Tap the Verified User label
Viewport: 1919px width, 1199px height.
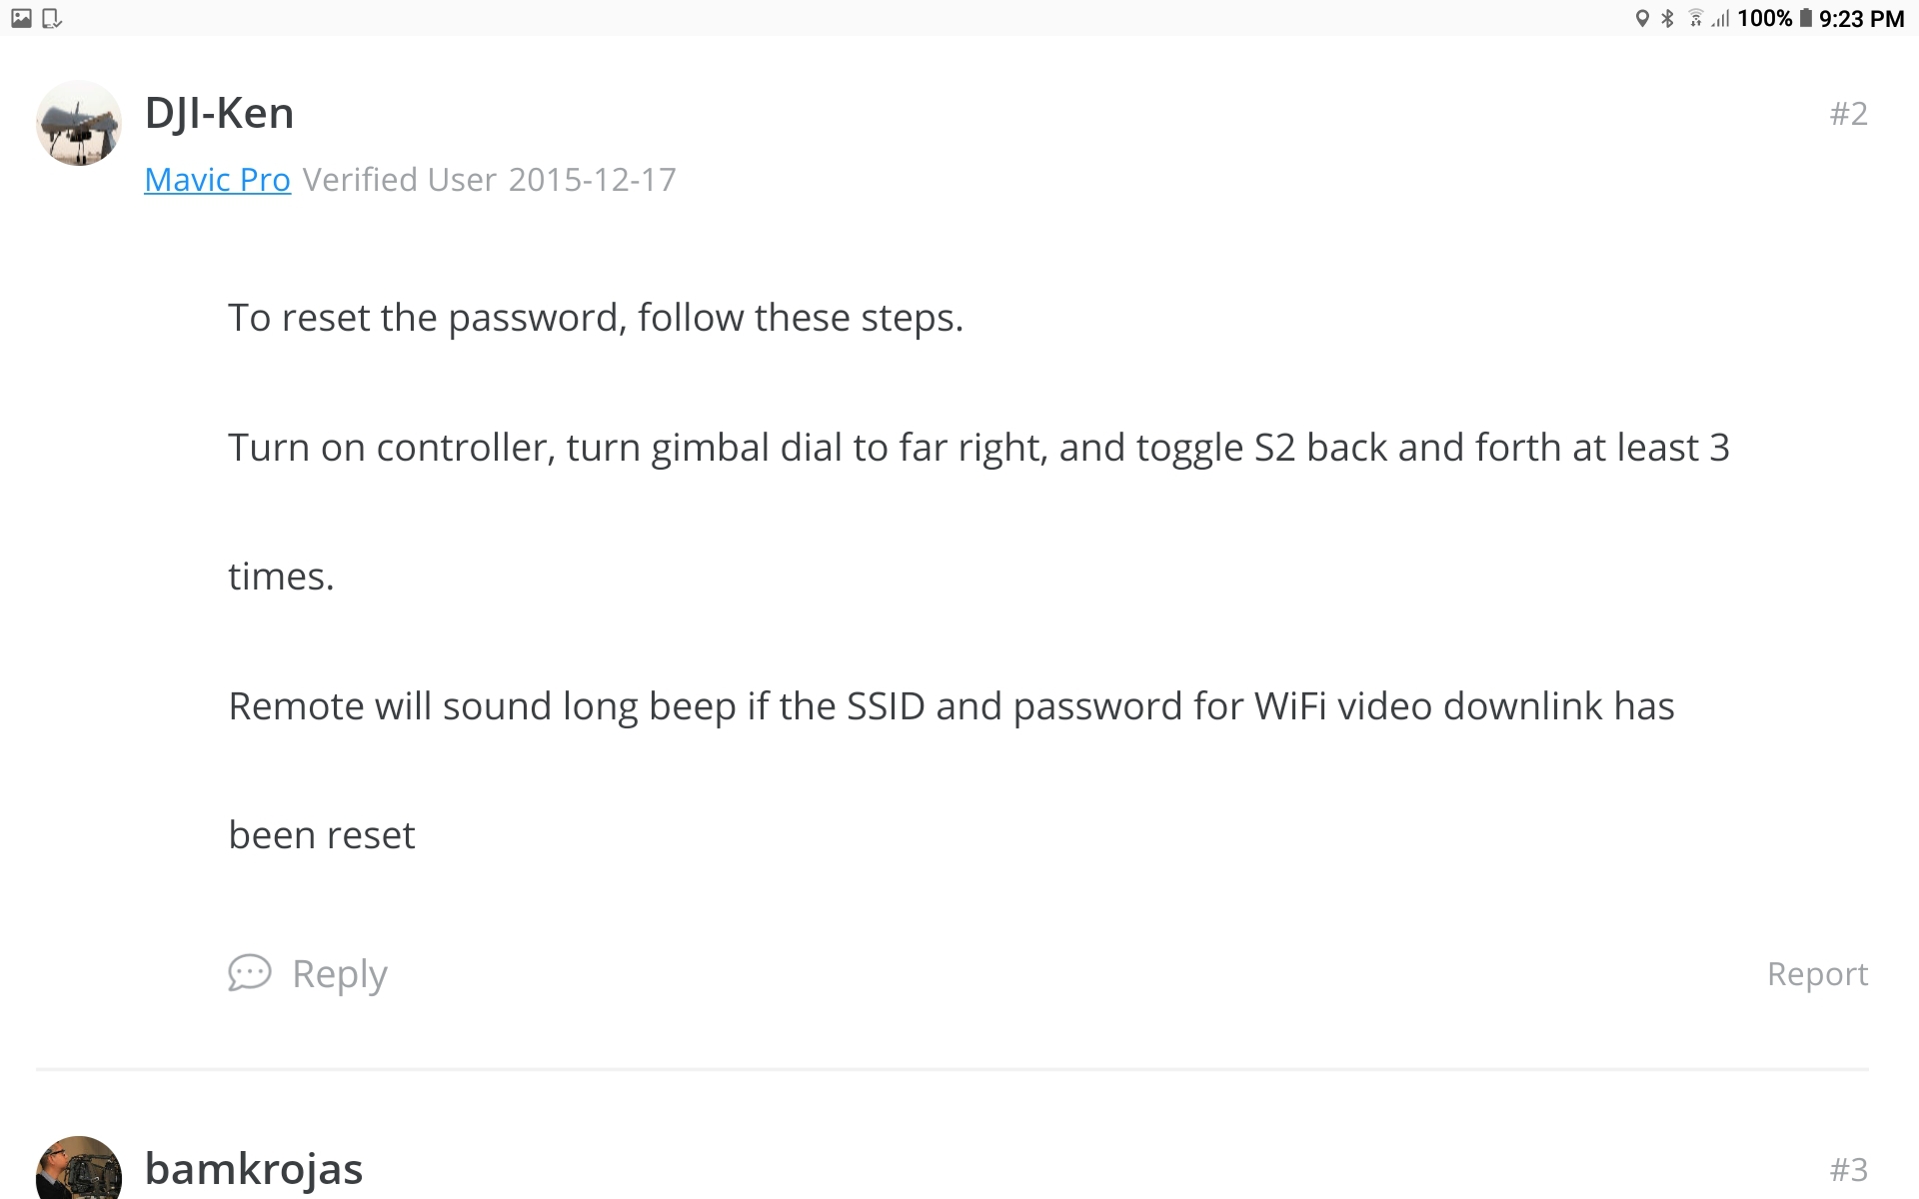[400, 180]
